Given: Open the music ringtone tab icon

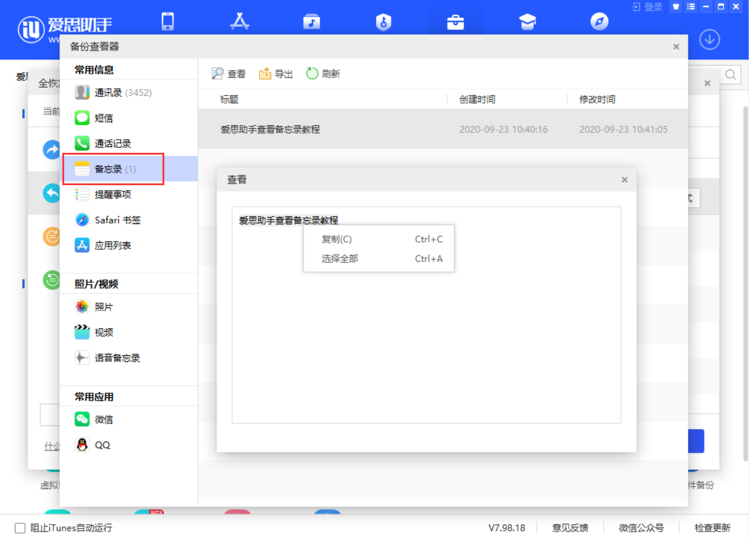Looking at the screenshot, I should coord(311,22).
